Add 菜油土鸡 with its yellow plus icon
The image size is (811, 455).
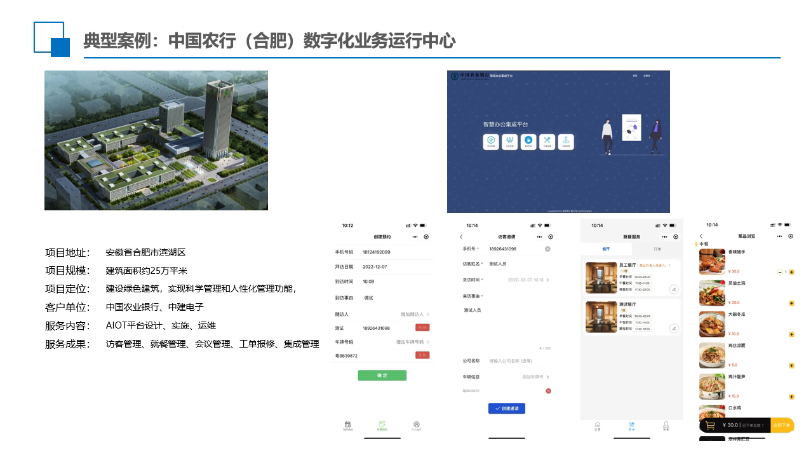point(791,303)
